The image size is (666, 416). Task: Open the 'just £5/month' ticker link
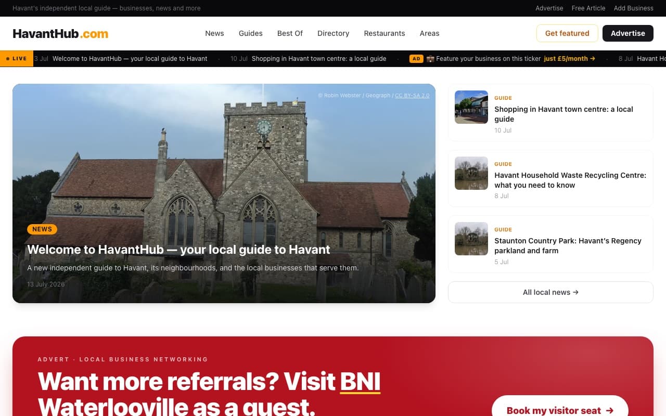570,59
